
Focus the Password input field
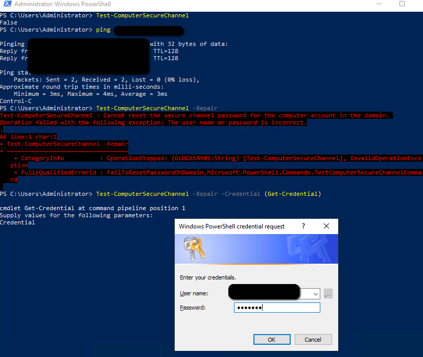coord(277,308)
